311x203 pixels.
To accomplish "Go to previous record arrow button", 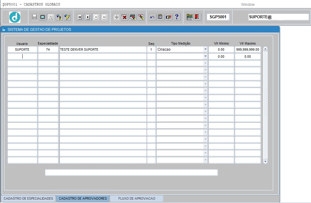I will tap(88, 17).
